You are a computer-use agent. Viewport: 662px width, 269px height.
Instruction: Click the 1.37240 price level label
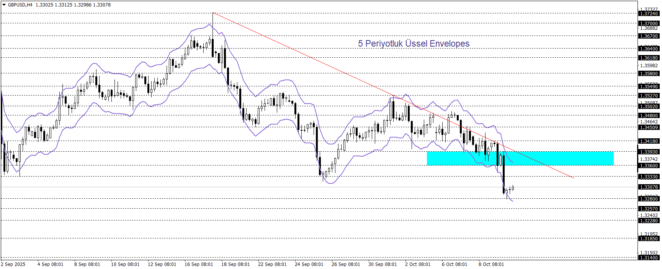[649, 14]
